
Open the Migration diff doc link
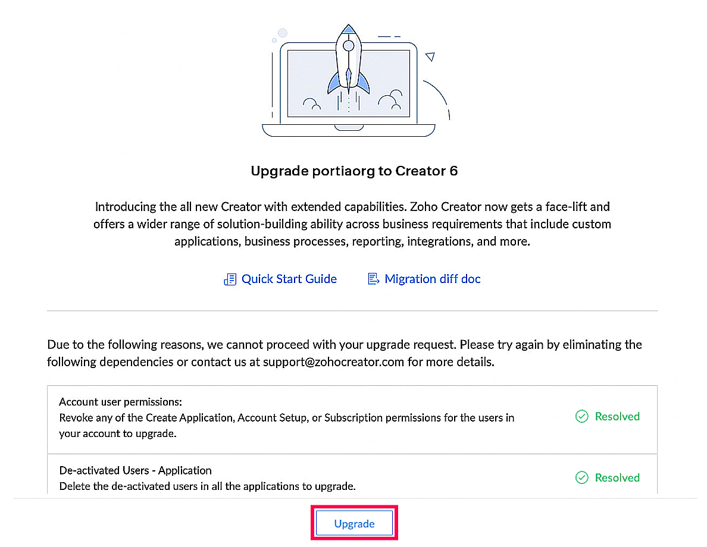[433, 279]
